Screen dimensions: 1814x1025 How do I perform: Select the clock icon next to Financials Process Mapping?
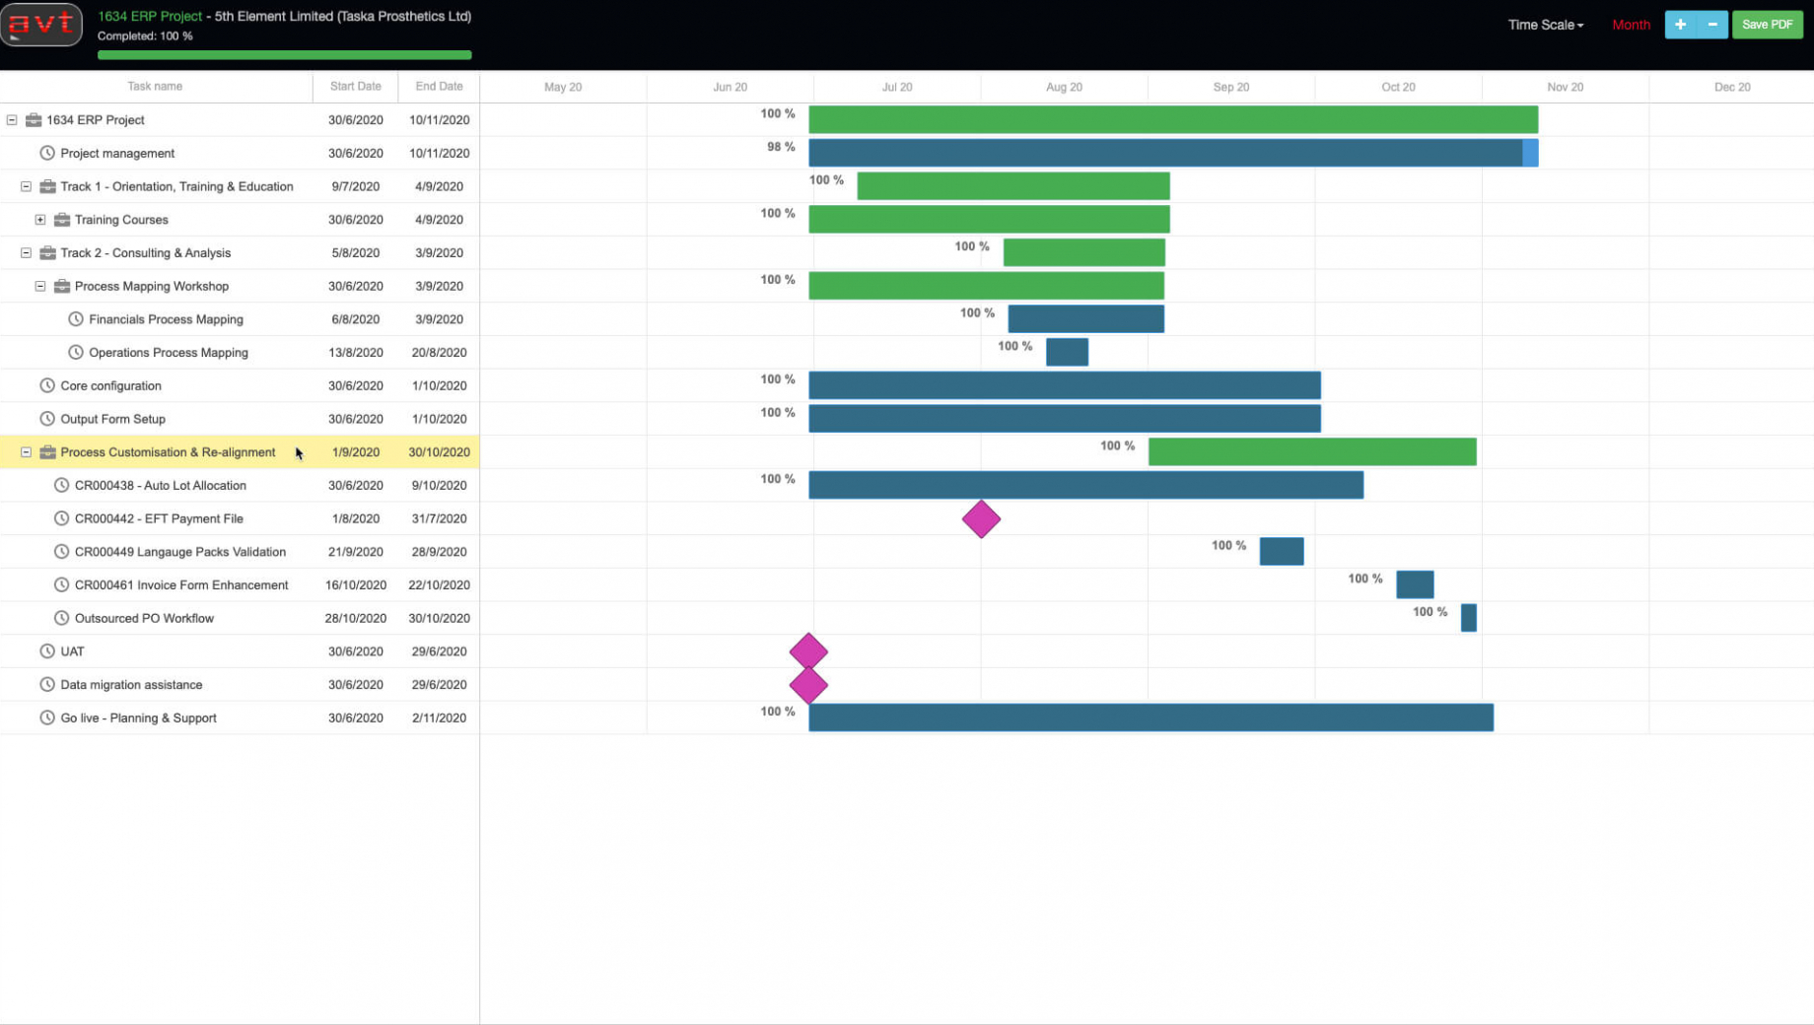[75, 318]
